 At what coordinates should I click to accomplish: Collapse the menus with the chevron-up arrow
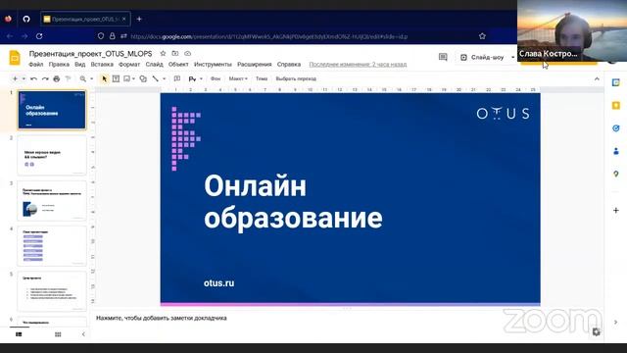pyautogui.click(x=597, y=78)
